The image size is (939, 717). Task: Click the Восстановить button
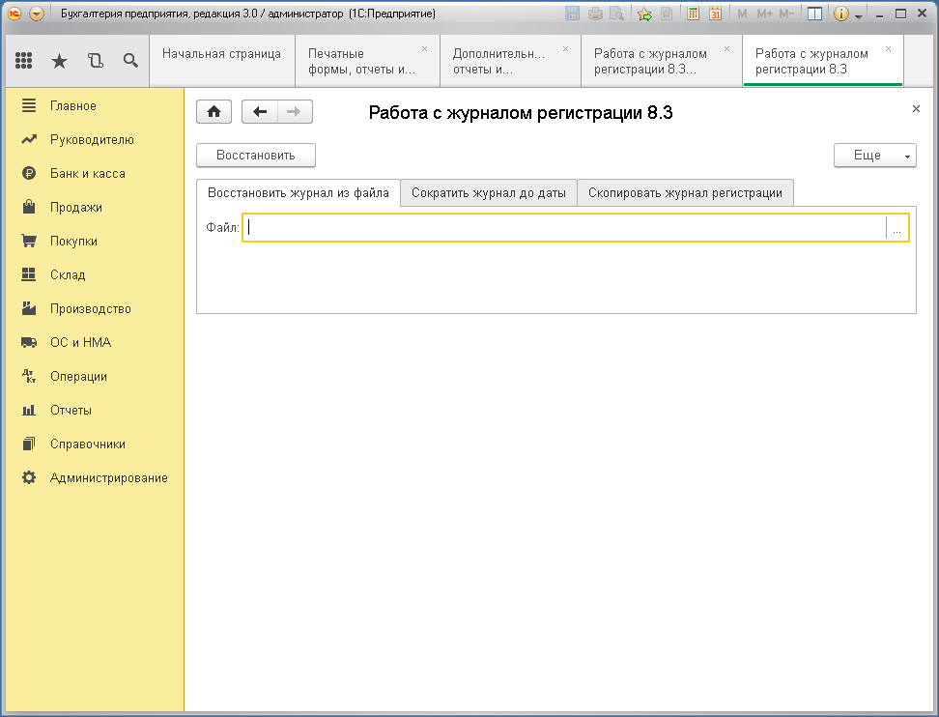coord(256,156)
